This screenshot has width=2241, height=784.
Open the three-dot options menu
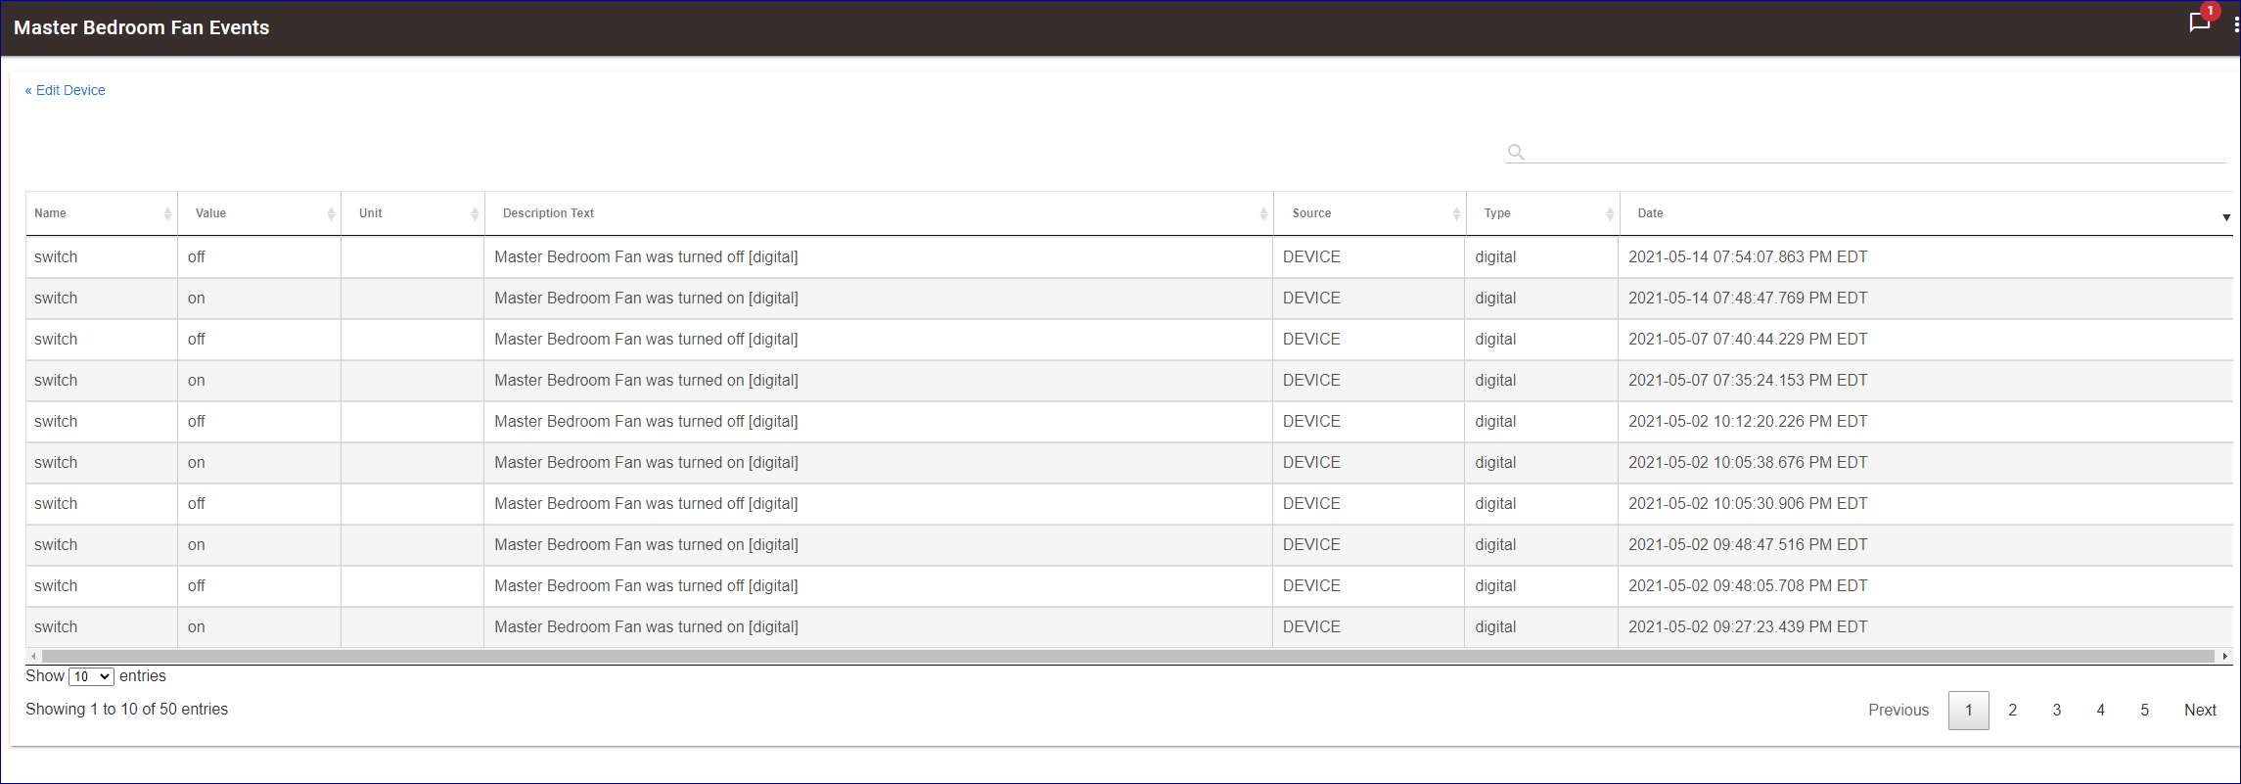click(2236, 25)
